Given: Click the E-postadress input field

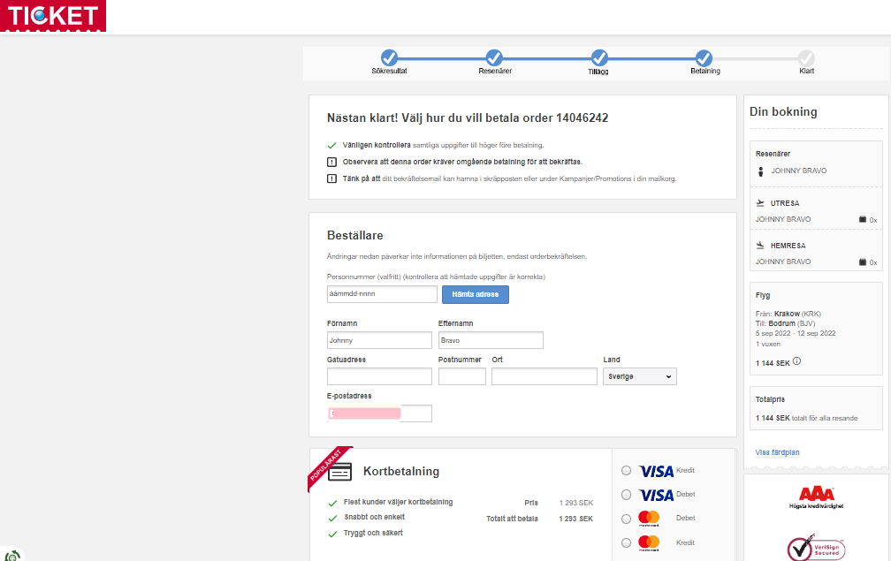Looking at the screenshot, I should pos(379,413).
